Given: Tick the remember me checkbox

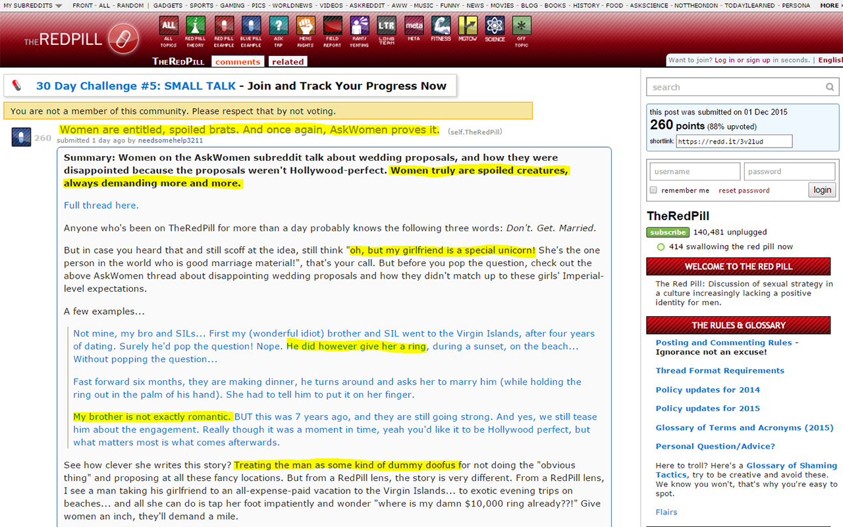Looking at the screenshot, I should coord(653,190).
